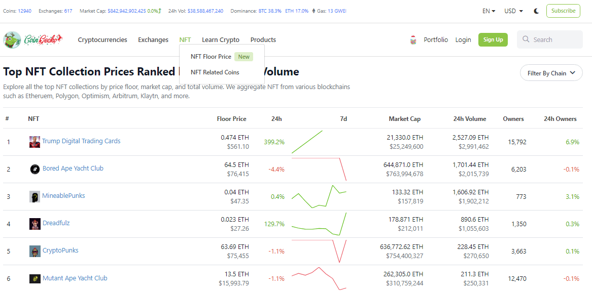Click the Login link
The image size is (592, 292).
[463, 39]
